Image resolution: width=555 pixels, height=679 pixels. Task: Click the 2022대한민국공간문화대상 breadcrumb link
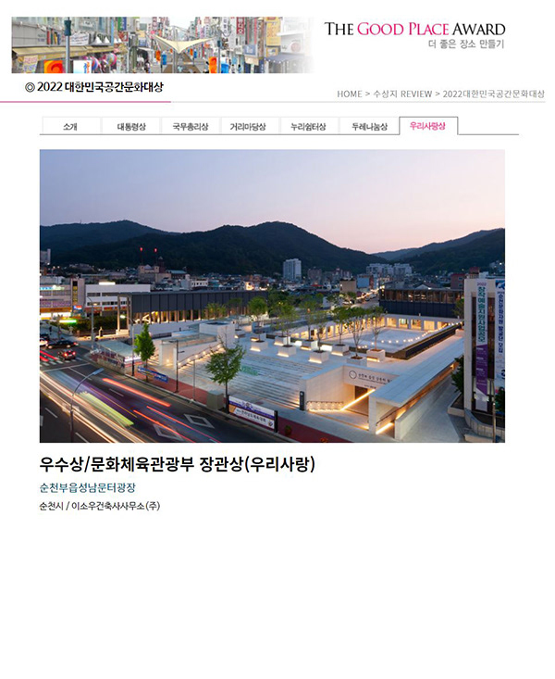pyautogui.click(x=493, y=94)
